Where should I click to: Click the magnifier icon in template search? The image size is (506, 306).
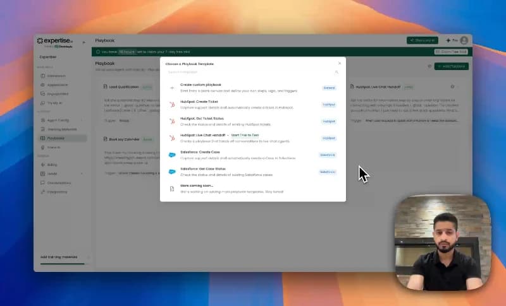tap(336, 73)
